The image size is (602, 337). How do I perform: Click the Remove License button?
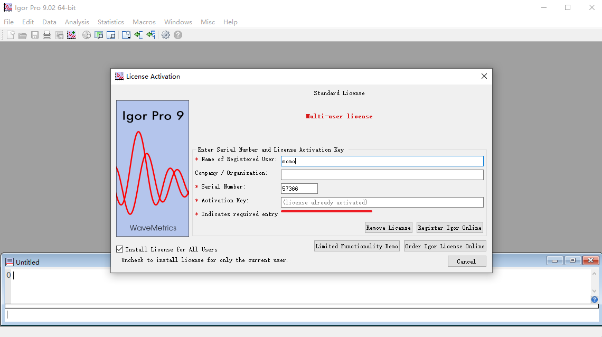tap(388, 228)
